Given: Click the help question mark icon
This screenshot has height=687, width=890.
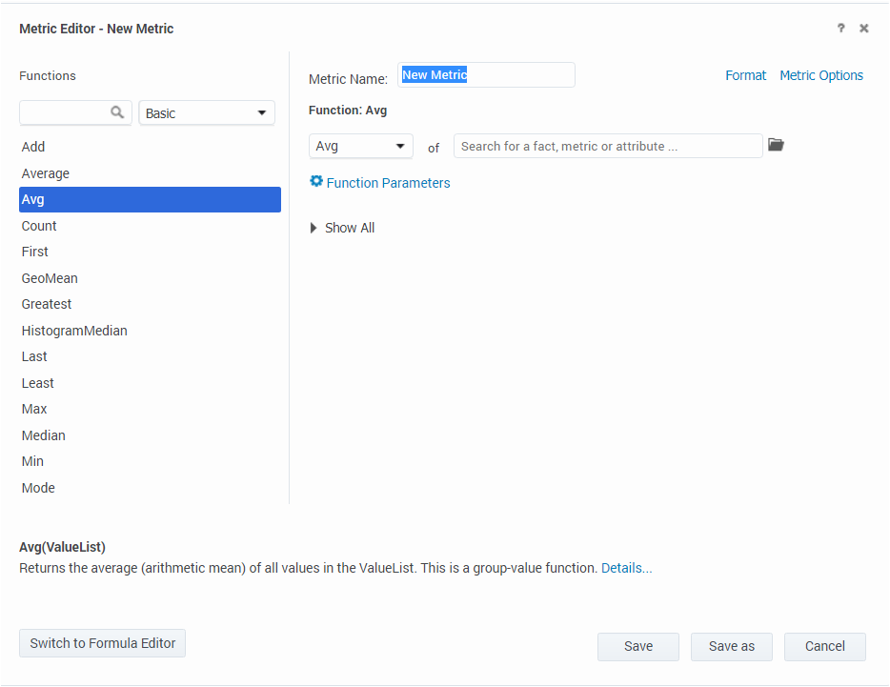Looking at the screenshot, I should (840, 29).
